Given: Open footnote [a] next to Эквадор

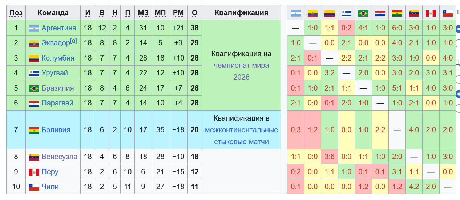Looking at the screenshot, I should [x=74, y=41].
